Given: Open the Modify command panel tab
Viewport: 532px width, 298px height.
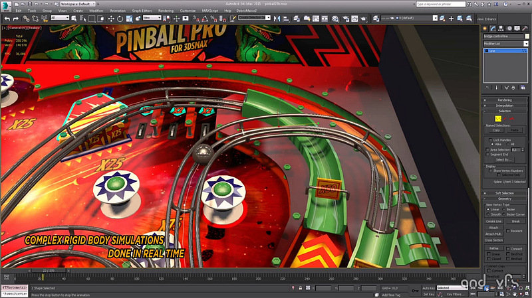Looking at the screenshot, I should pos(493,29).
